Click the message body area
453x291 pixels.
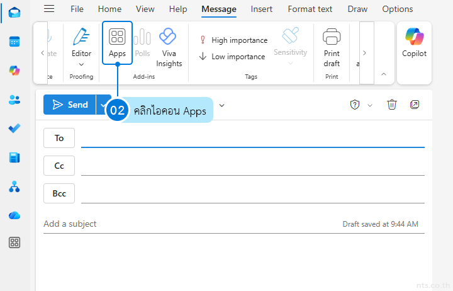(x=234, y=262)
